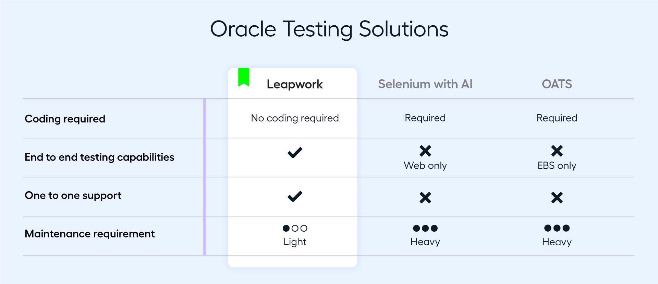Click the Maintenance requirement row label
658x284 pixels.
(90, 234)
